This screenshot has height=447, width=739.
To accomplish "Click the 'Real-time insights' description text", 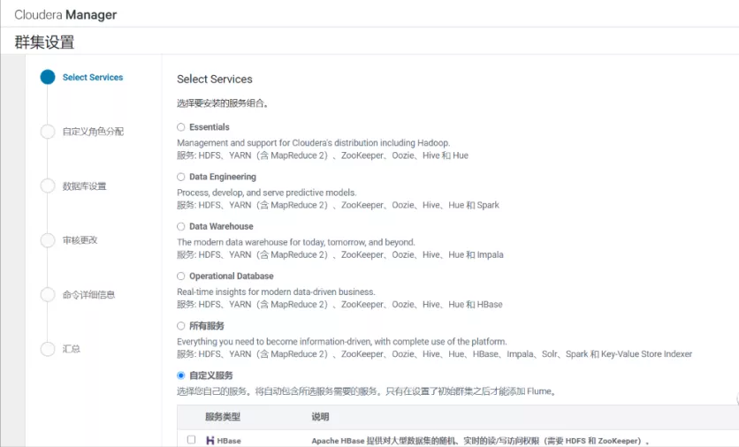I will click(x=276, y=292).
